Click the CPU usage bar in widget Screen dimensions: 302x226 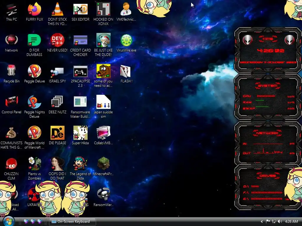coord(266,96)
